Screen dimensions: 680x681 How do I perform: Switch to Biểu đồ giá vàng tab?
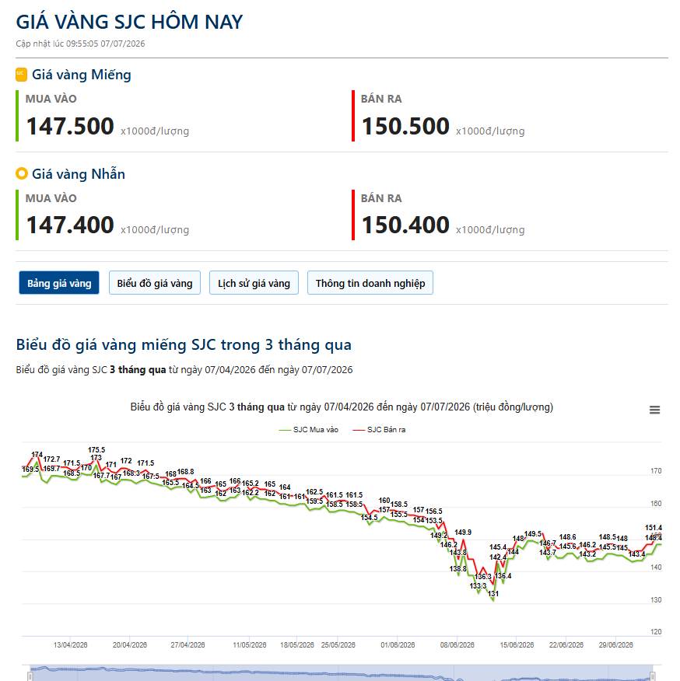click(155, 283)
